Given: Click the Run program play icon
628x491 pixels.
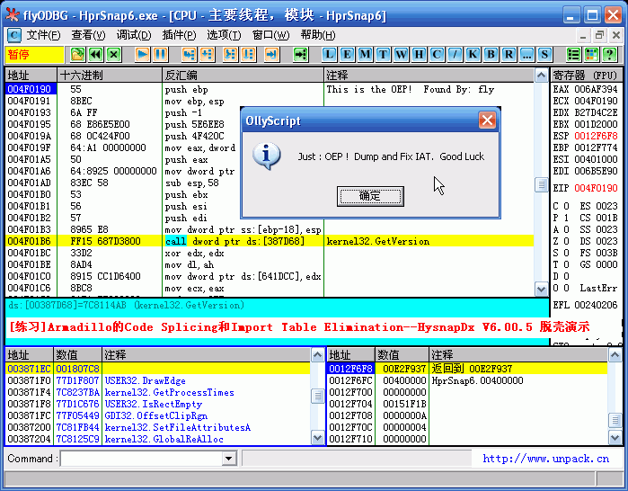Looking at the screenshot, I should (142, 55).
